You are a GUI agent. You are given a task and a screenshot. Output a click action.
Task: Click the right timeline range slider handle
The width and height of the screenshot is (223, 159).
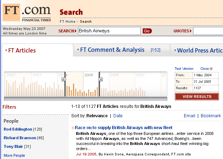pos(101,79)
